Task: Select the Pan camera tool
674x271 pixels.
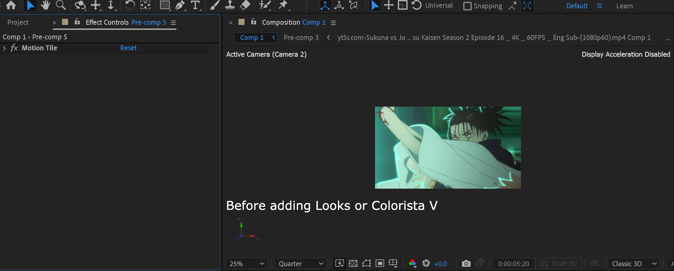Action: [96, 5]
